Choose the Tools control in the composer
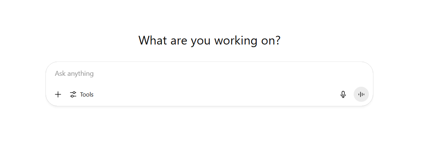Image resolution: width=437 pixels, height=158 pixels. 82,94
